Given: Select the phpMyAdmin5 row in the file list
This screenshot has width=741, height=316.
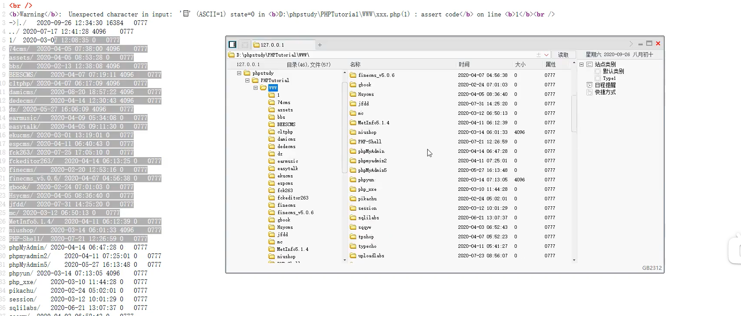Looking at the screenshot, I should tap(460, 170).
